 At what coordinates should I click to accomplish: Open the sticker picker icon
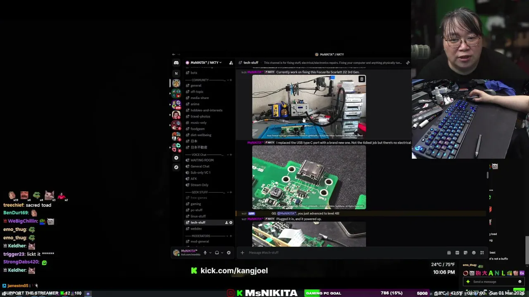(x=465, y=252)
